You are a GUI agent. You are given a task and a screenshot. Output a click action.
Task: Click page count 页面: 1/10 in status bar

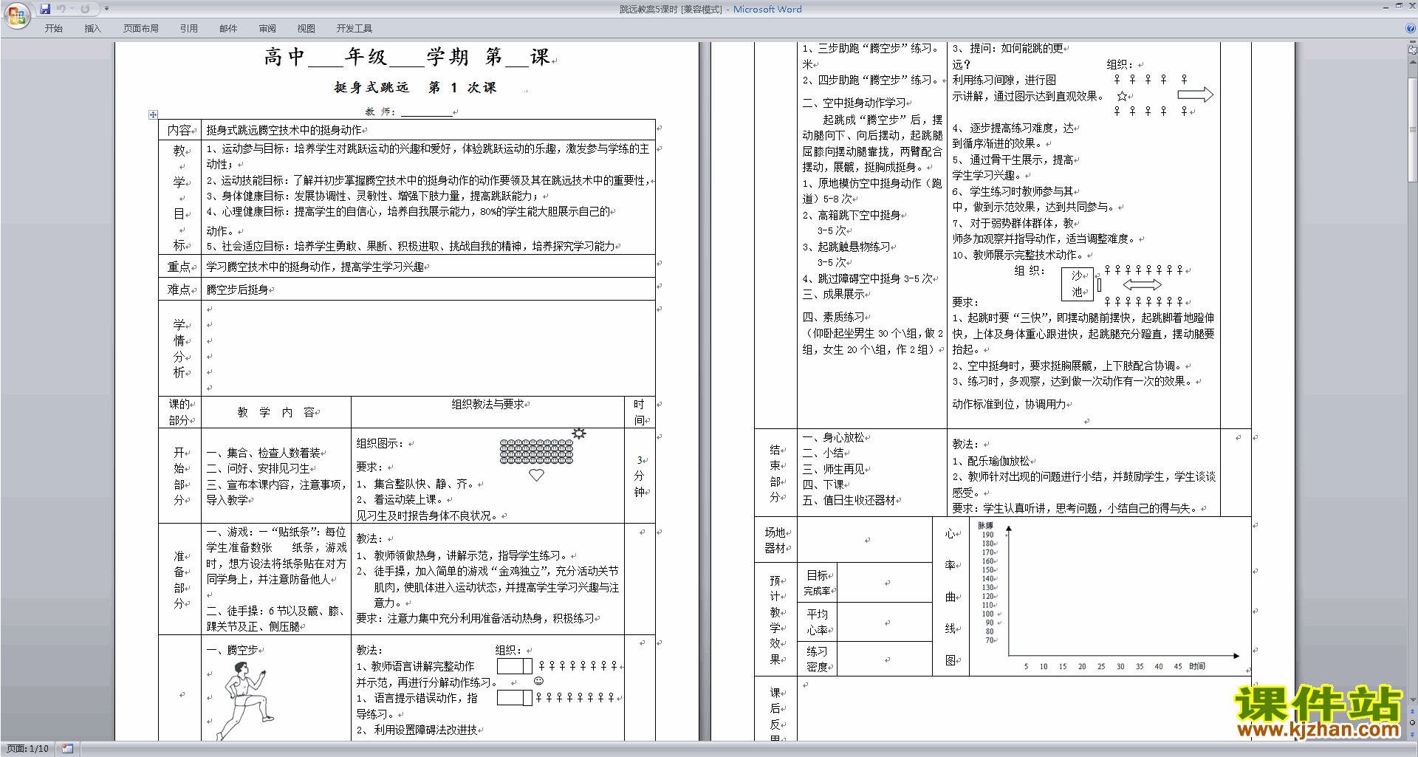tap(27, 749)
